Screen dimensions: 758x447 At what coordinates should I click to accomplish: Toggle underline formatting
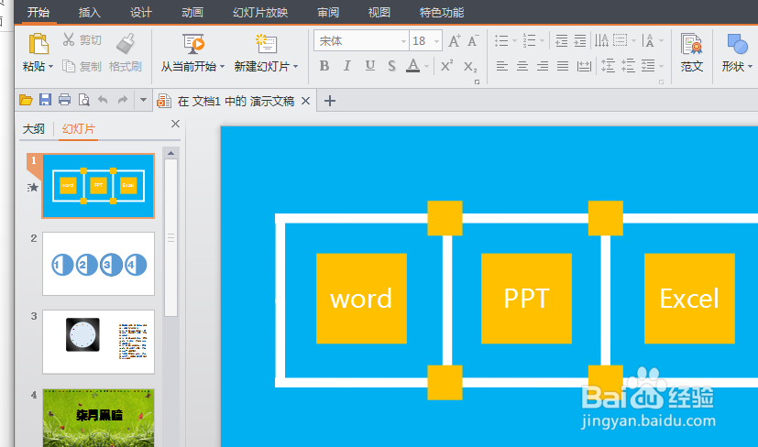(369, 66)
